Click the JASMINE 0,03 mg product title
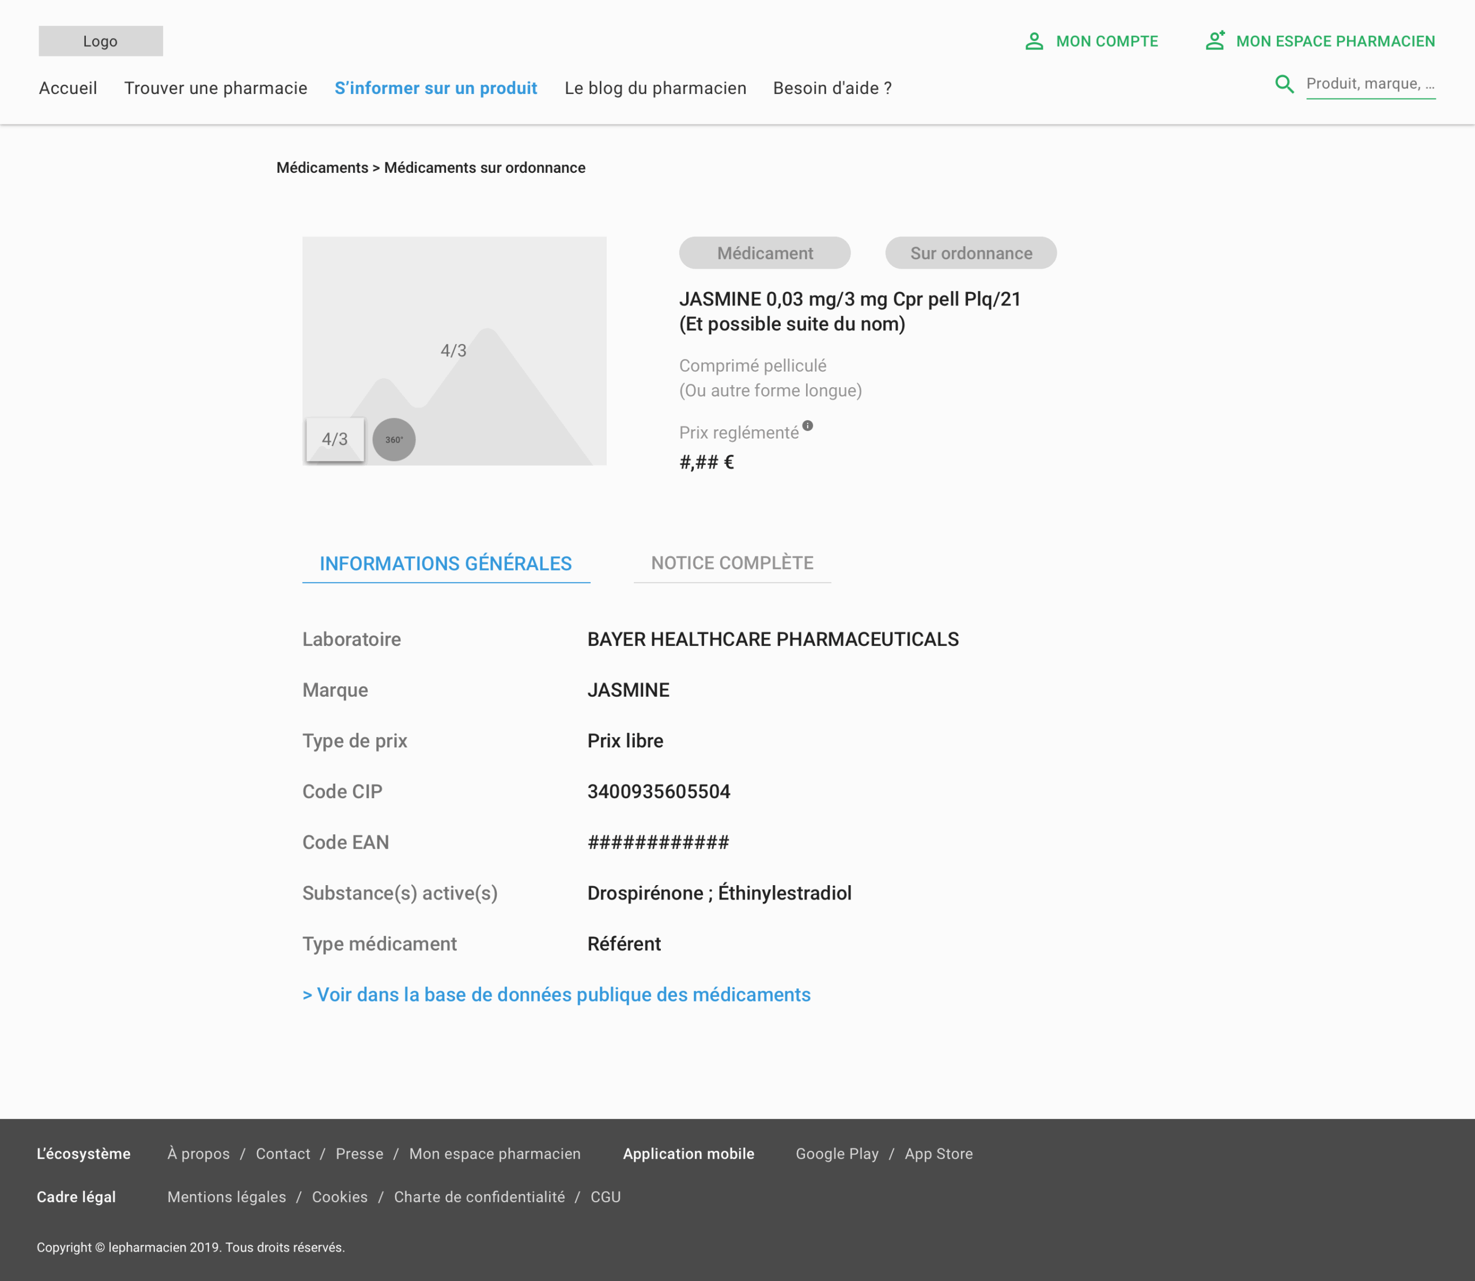The image size is (1475, 1281). (x=850, y=311)
